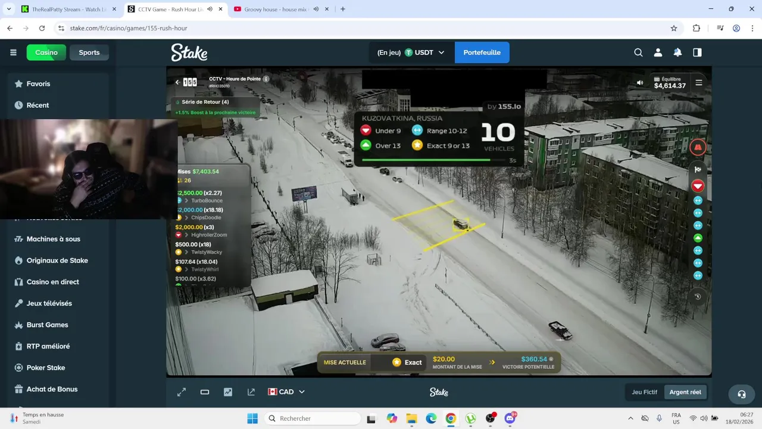Toggle the right side panel icon
Screen dimensions: 762x429
[x=697, y=52]
